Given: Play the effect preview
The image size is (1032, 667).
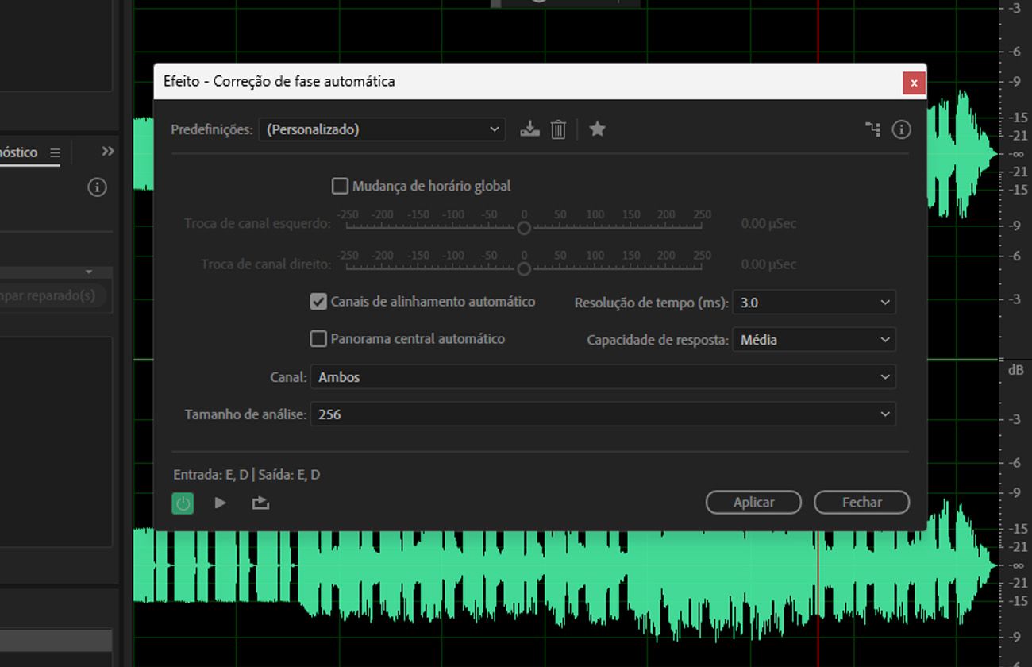Looking at the screenshot, I should 221,503.
